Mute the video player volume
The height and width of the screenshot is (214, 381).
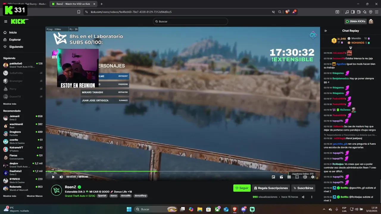61,177
